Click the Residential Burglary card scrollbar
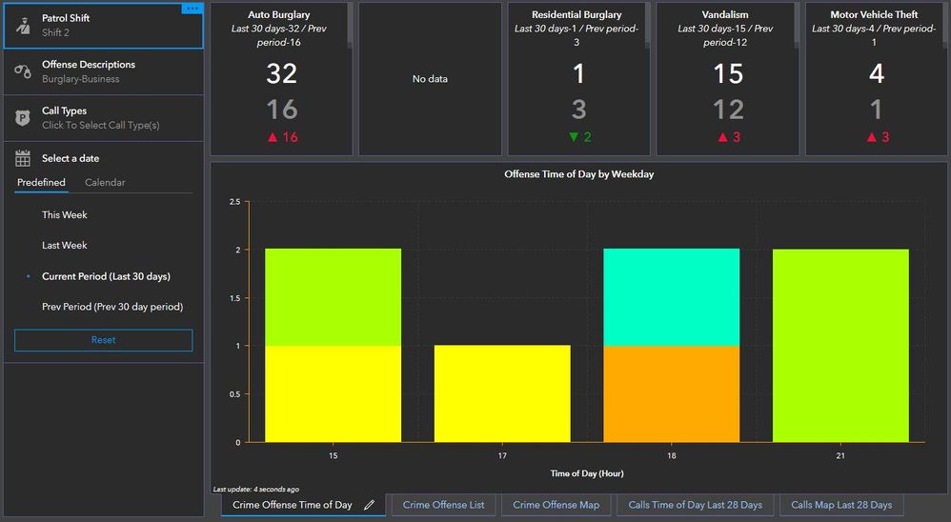The height and width of the screenshot is (522, 951). tap(647, 24)
